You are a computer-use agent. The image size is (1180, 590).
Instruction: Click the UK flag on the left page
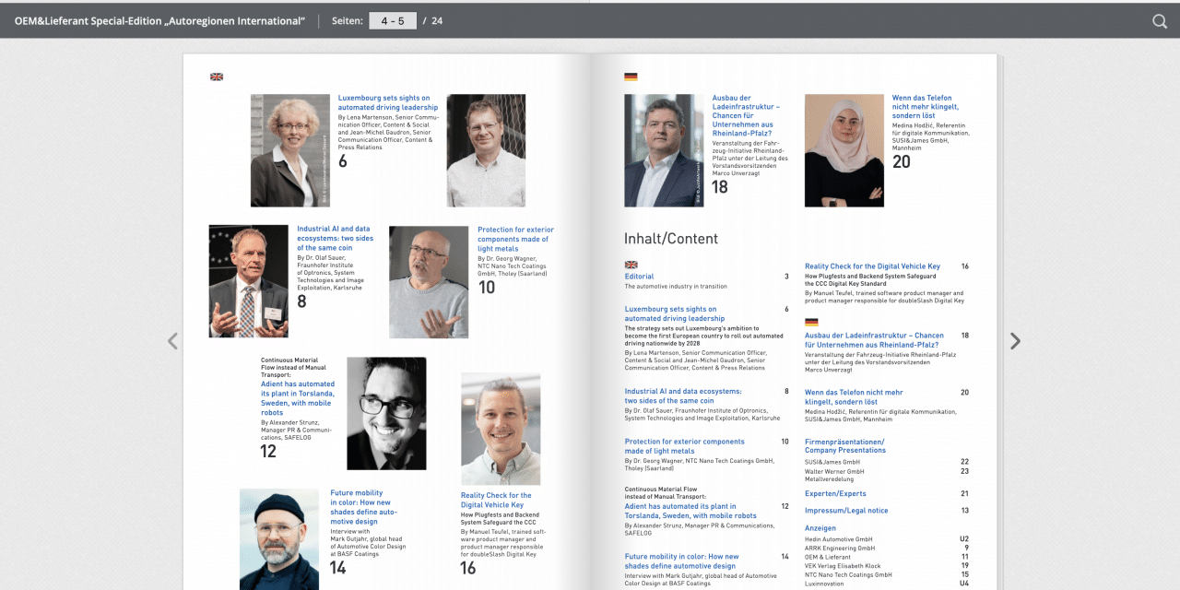217,77
